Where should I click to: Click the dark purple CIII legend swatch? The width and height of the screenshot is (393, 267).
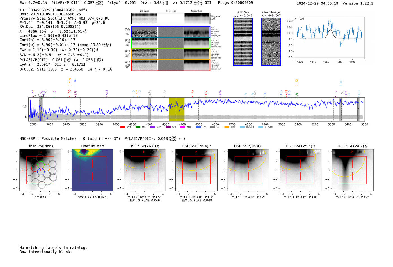point(168,127)
